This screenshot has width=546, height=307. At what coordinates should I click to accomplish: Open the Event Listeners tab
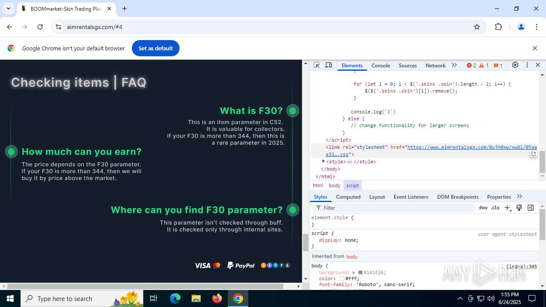pyautogui.click(x=411, y=197)
